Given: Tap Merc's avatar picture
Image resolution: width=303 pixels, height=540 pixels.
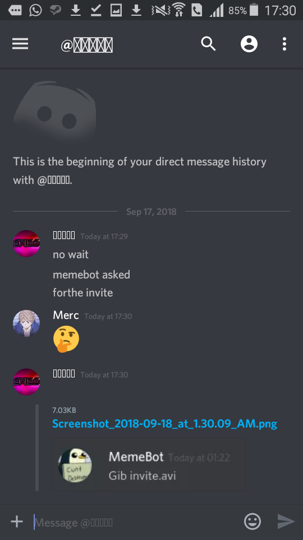Looking at the screenshot, I should (26, 323).
